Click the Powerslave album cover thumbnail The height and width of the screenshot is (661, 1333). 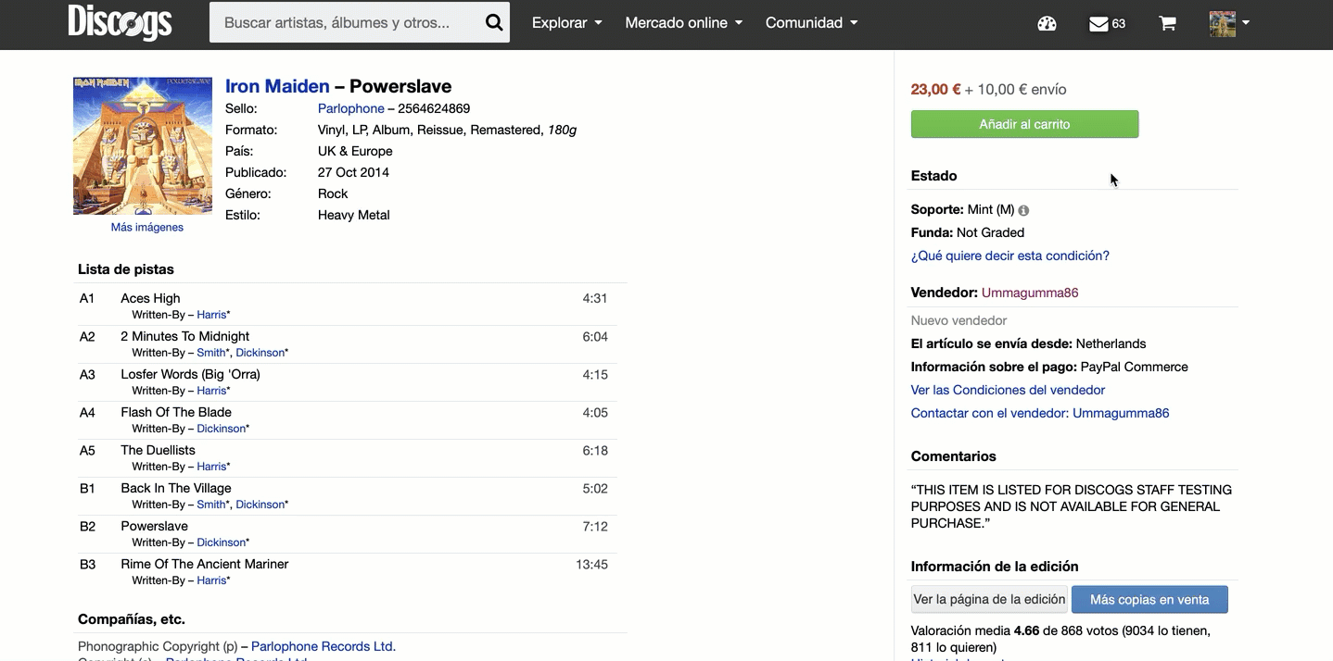[143, 146]
